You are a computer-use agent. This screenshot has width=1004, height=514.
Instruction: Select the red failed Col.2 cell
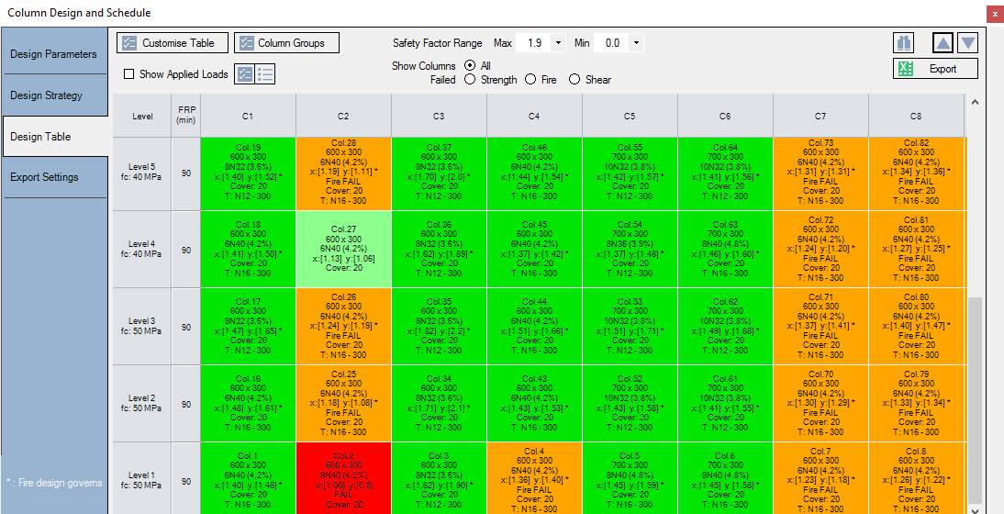[x=343, y=477]
